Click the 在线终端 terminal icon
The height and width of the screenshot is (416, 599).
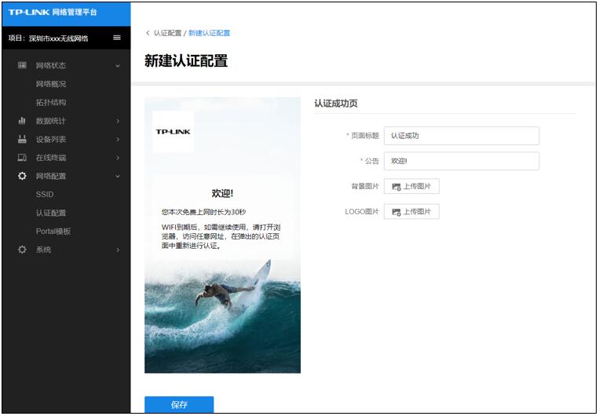pyautogui.click(x=22, y=158)
